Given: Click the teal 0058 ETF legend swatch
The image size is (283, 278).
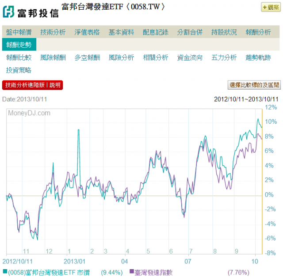Looking at the screenshot, I should click(x=5, y=271).
